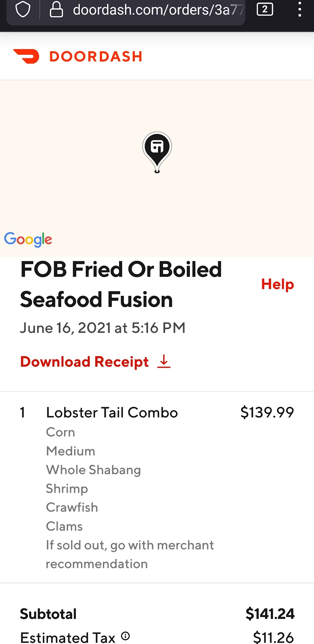314x644 pixels.
Task: Open the tab switcher showing 2 tabs
Action: coord(265,9)
